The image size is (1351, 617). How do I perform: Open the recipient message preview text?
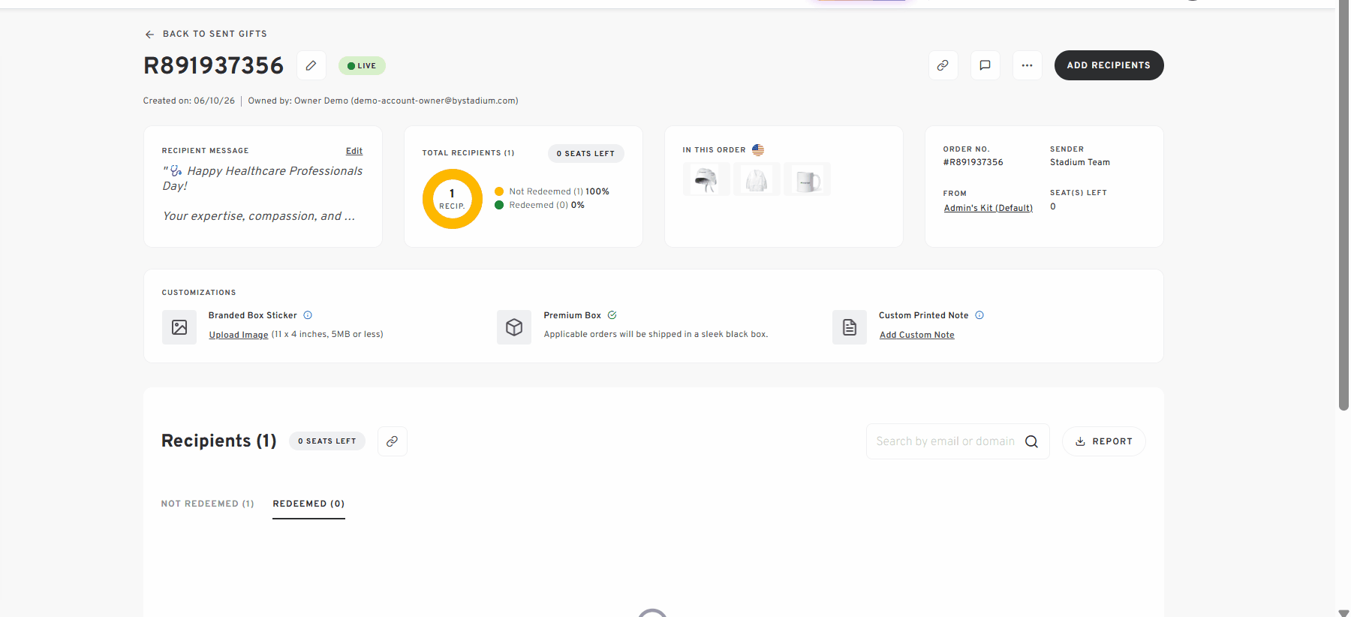[x=262, y=194]
